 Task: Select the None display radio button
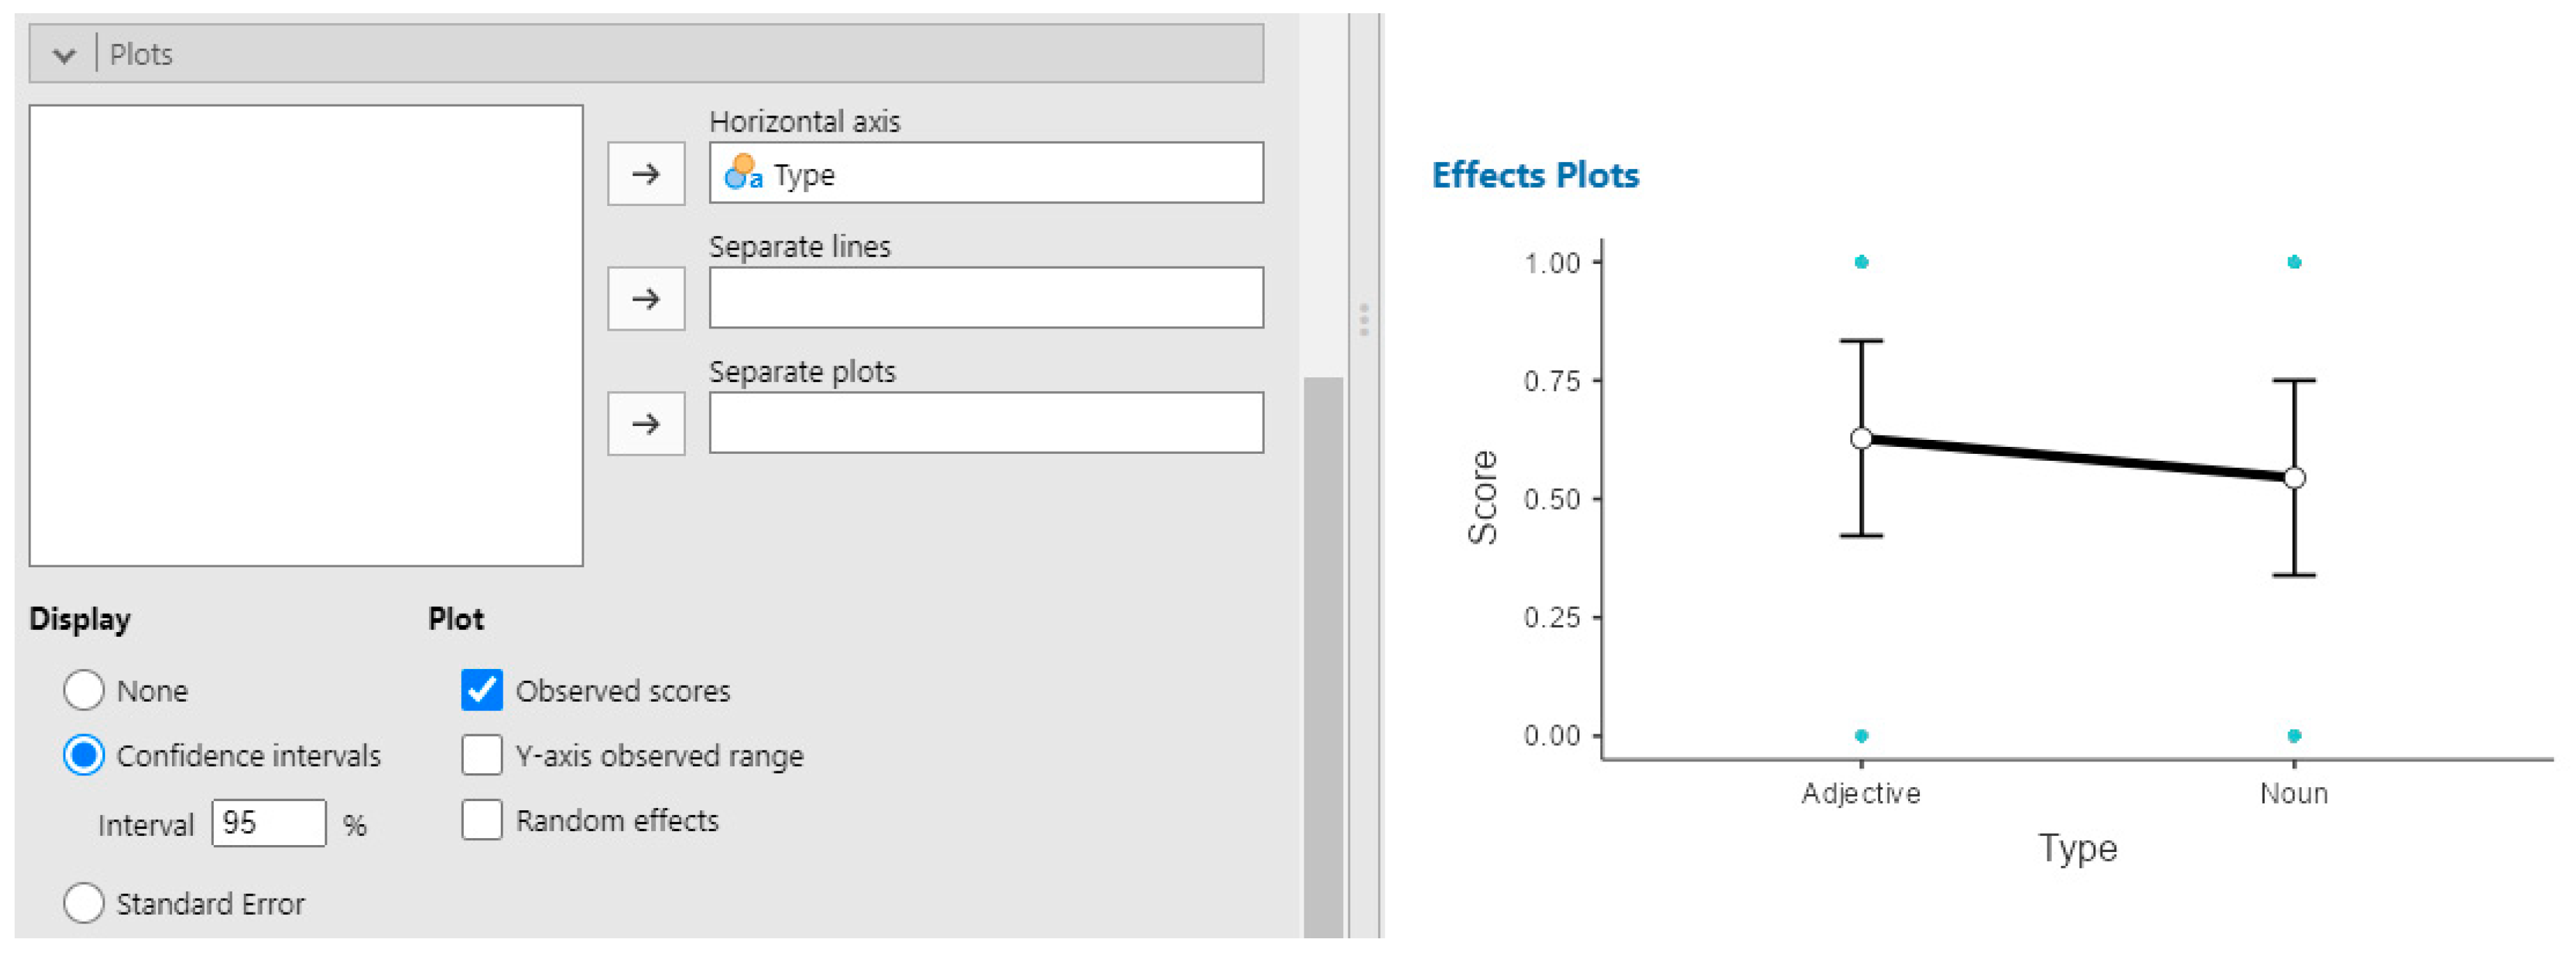84,690
